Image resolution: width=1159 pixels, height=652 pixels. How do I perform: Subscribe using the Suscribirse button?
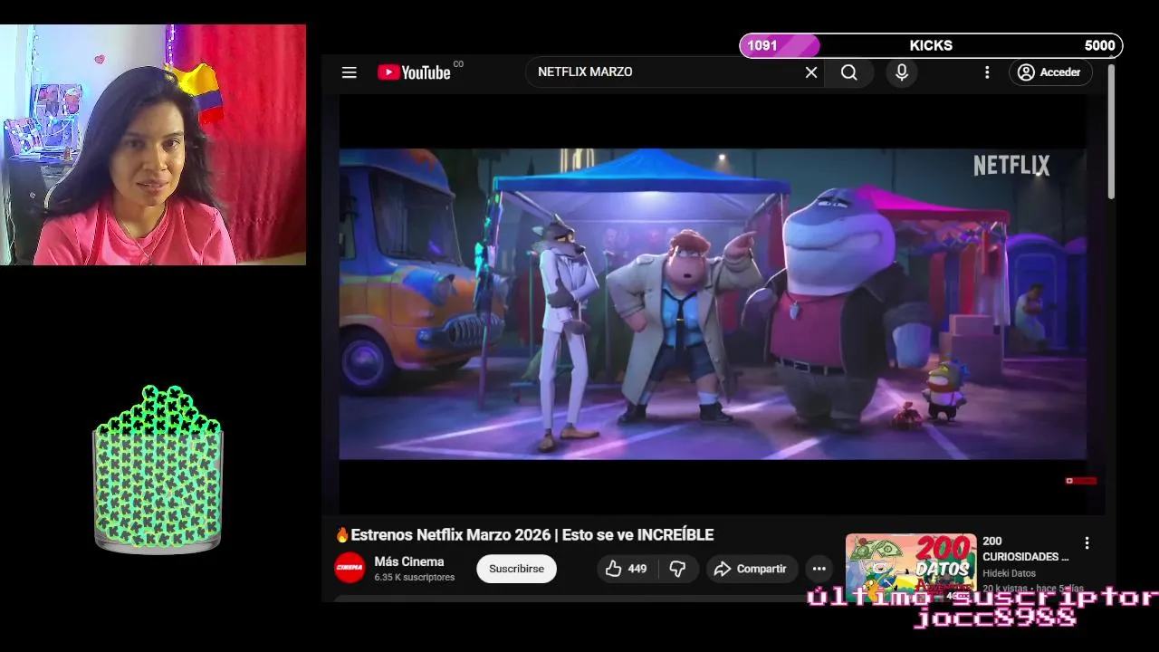[x=516, y=569]
